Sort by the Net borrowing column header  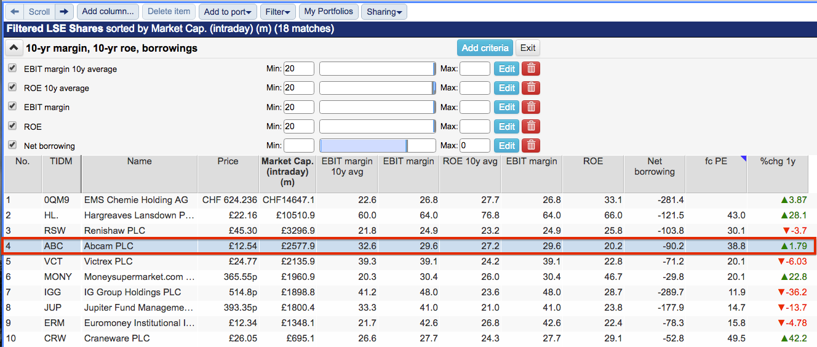[655, 173]
